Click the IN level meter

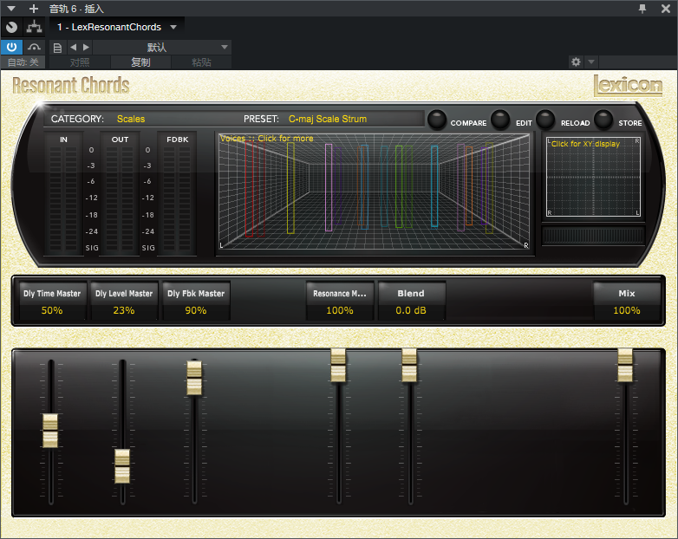(x=63, y=194)
